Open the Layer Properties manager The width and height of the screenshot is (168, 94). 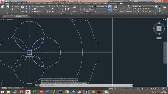(x=129, y=9)
